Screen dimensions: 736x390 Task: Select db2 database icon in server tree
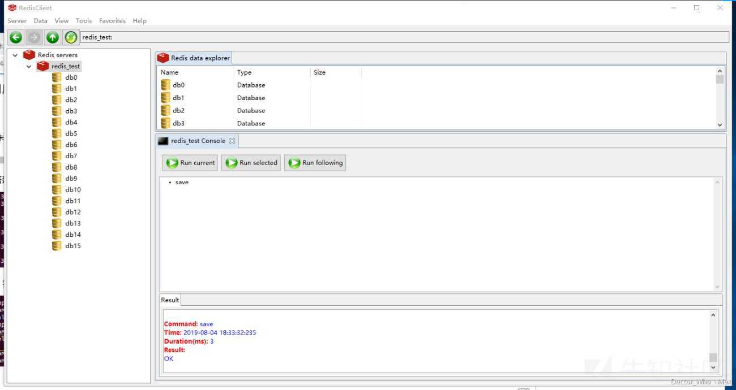(57, 100)
